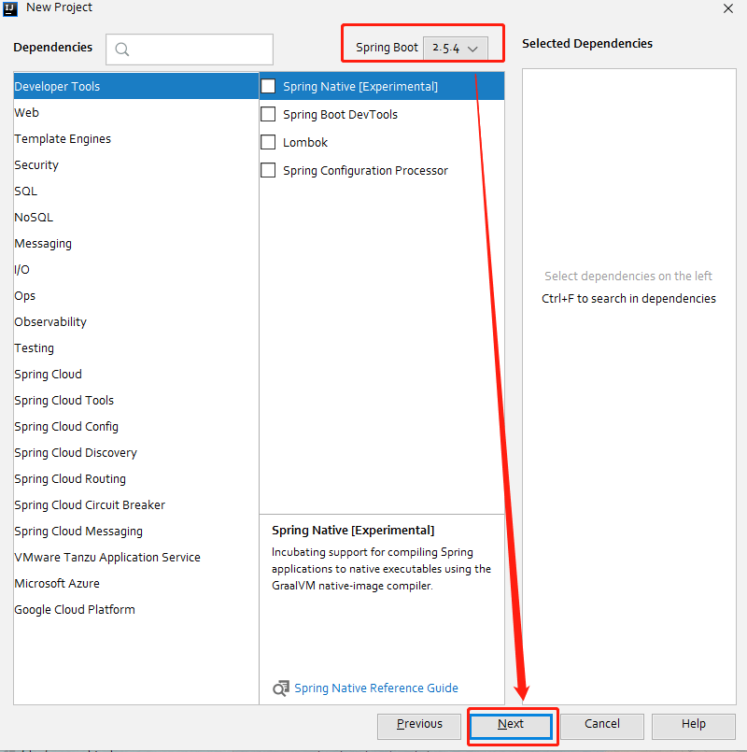The image size is (747, 752).
Task: Open the Google Cloud Platform category
Action: [136, 610]
